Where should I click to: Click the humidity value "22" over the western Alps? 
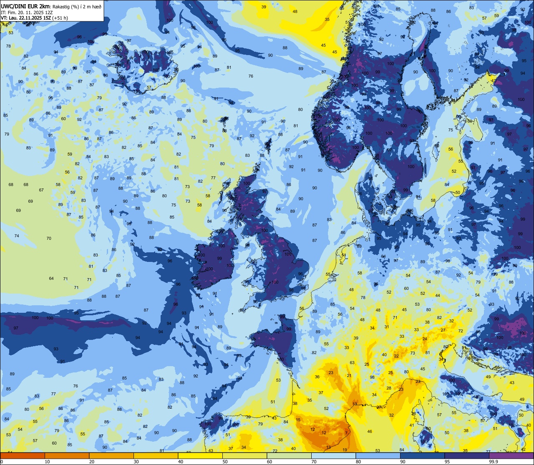point(396,356)
